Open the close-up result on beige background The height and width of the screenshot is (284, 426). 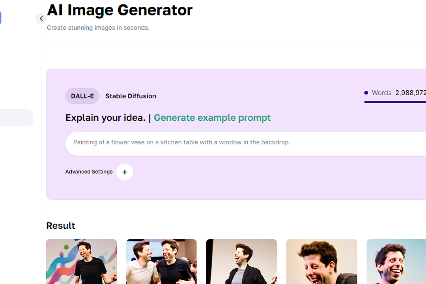(322, 262)
